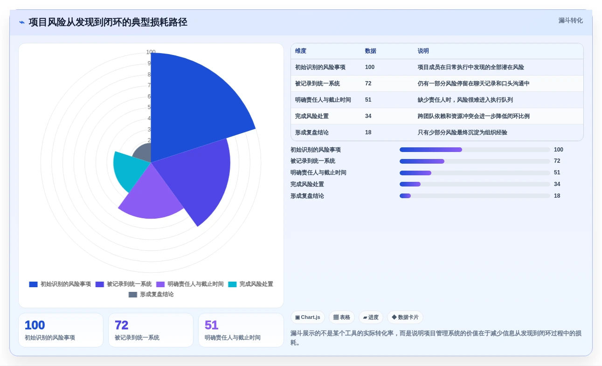Click the cyan 完成风险处置 chart segment
Image resolution: width=602 pixels, height=366 pixels.
pyautogui.click(x=128, y=170)
